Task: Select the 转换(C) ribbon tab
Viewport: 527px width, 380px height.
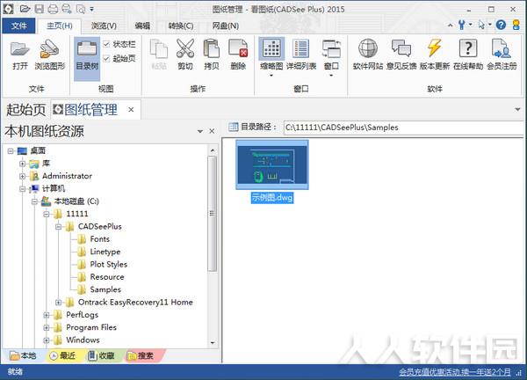Action: (181, 26)
